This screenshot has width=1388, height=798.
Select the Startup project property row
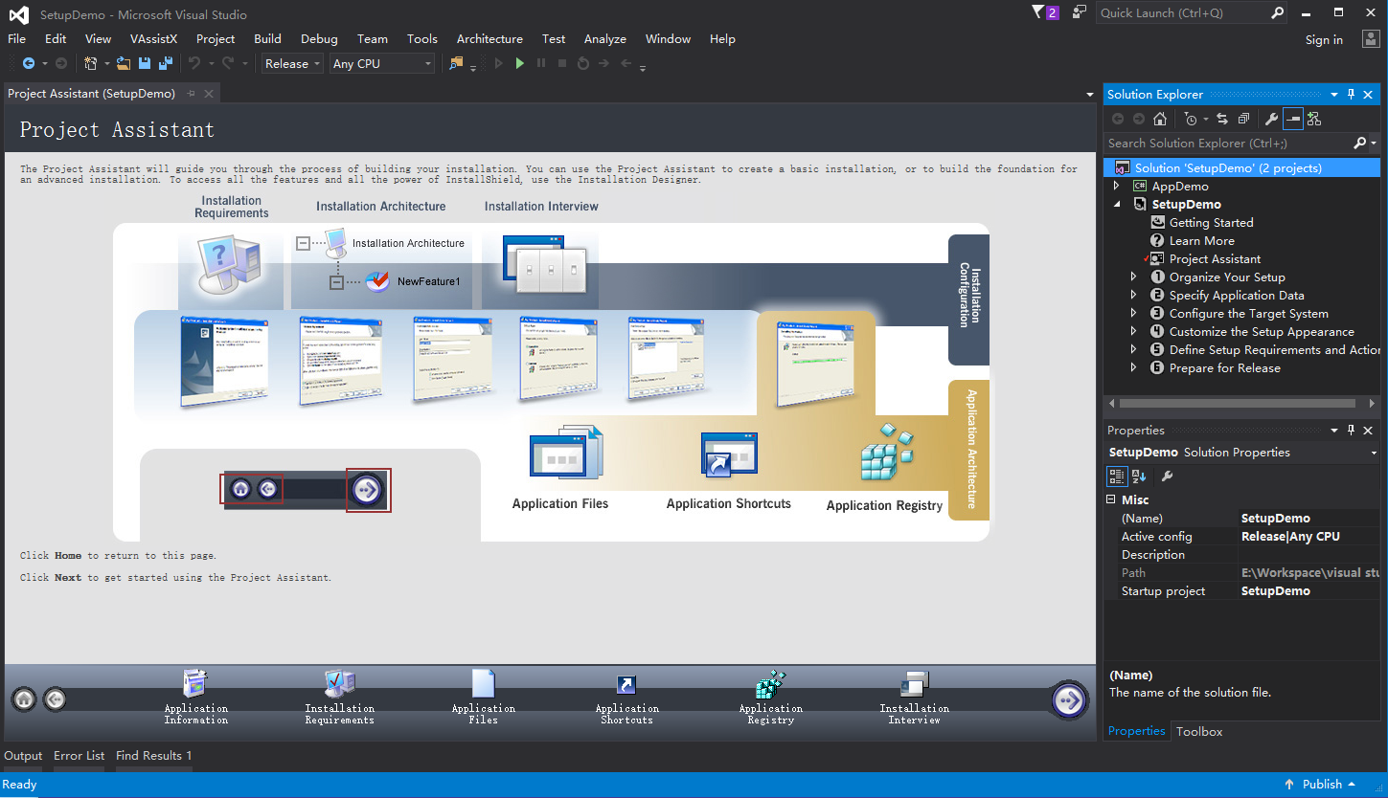point(1241,590)
